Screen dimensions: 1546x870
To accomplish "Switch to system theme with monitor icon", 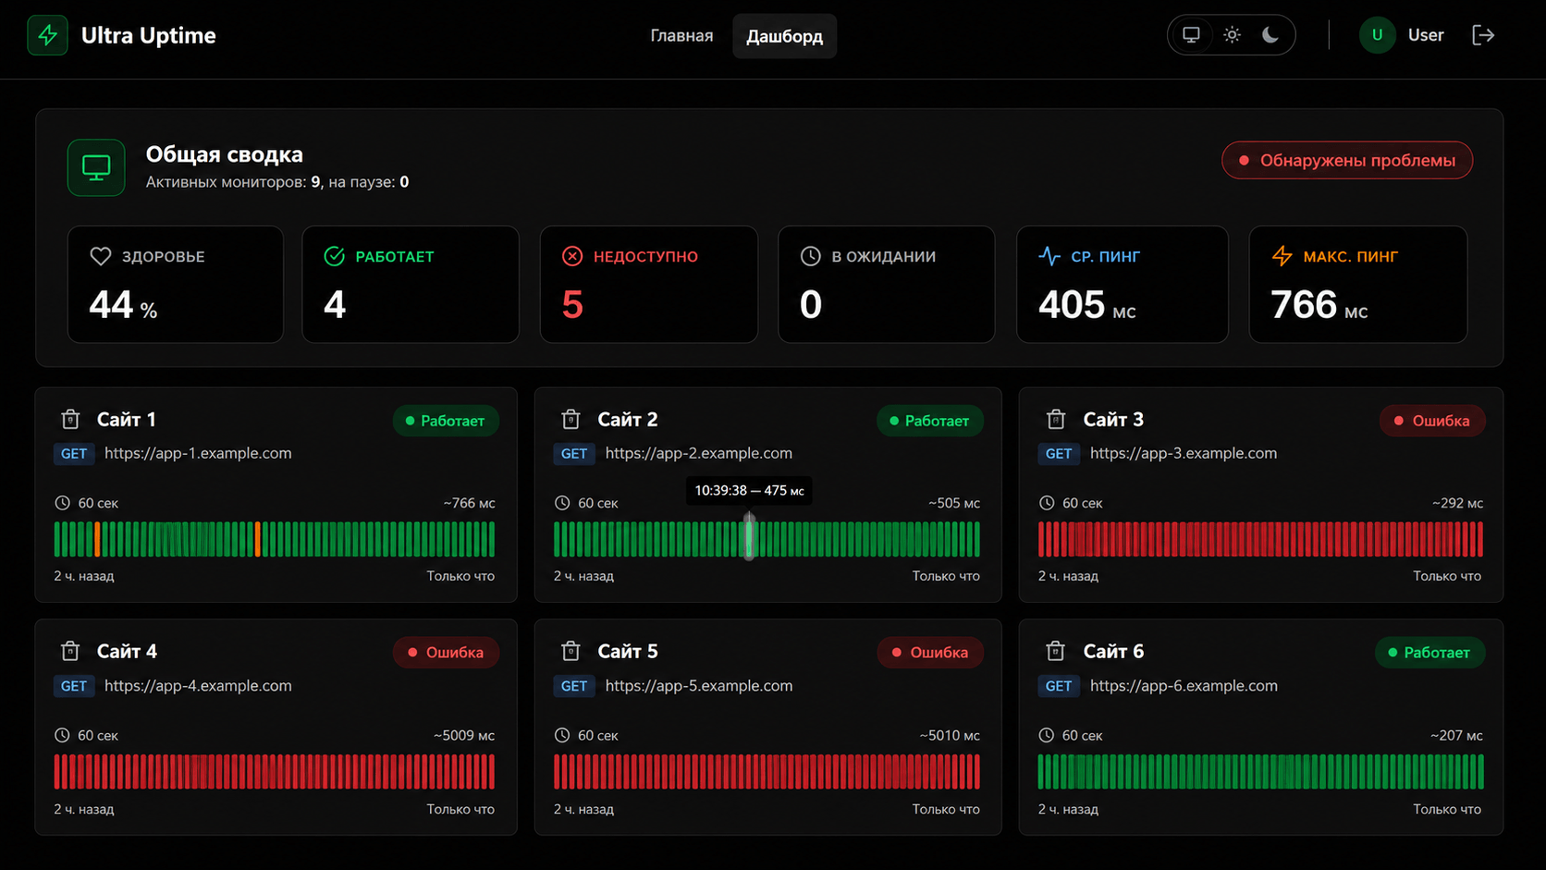I will tap(1191, 35).
